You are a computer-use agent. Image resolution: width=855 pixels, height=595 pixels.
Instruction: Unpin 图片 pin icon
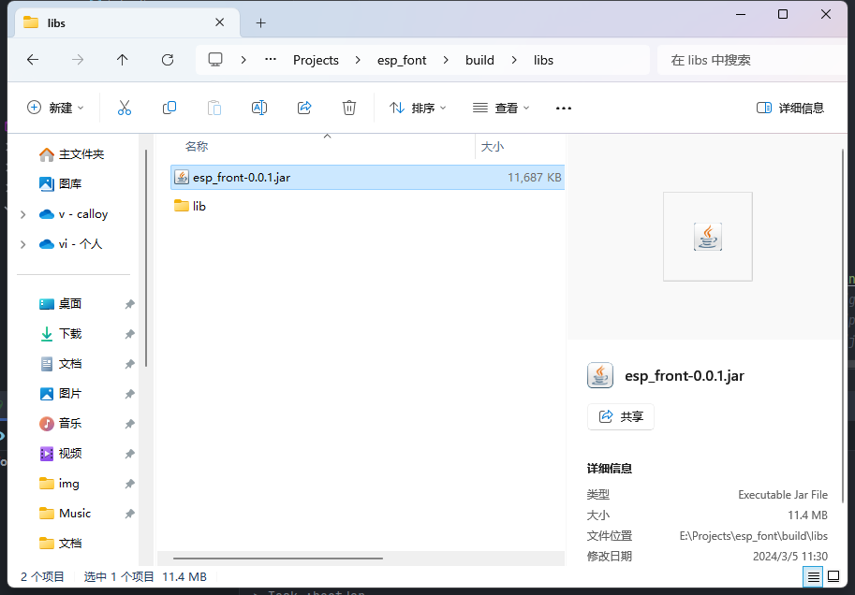tap(129, 394)
